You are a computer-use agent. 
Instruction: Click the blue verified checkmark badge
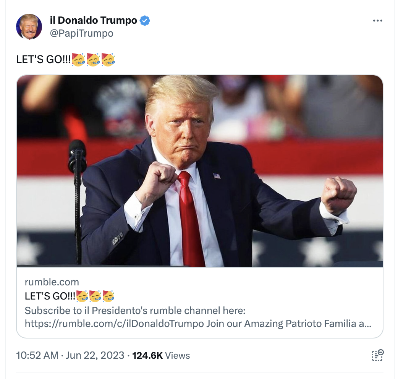145,21
